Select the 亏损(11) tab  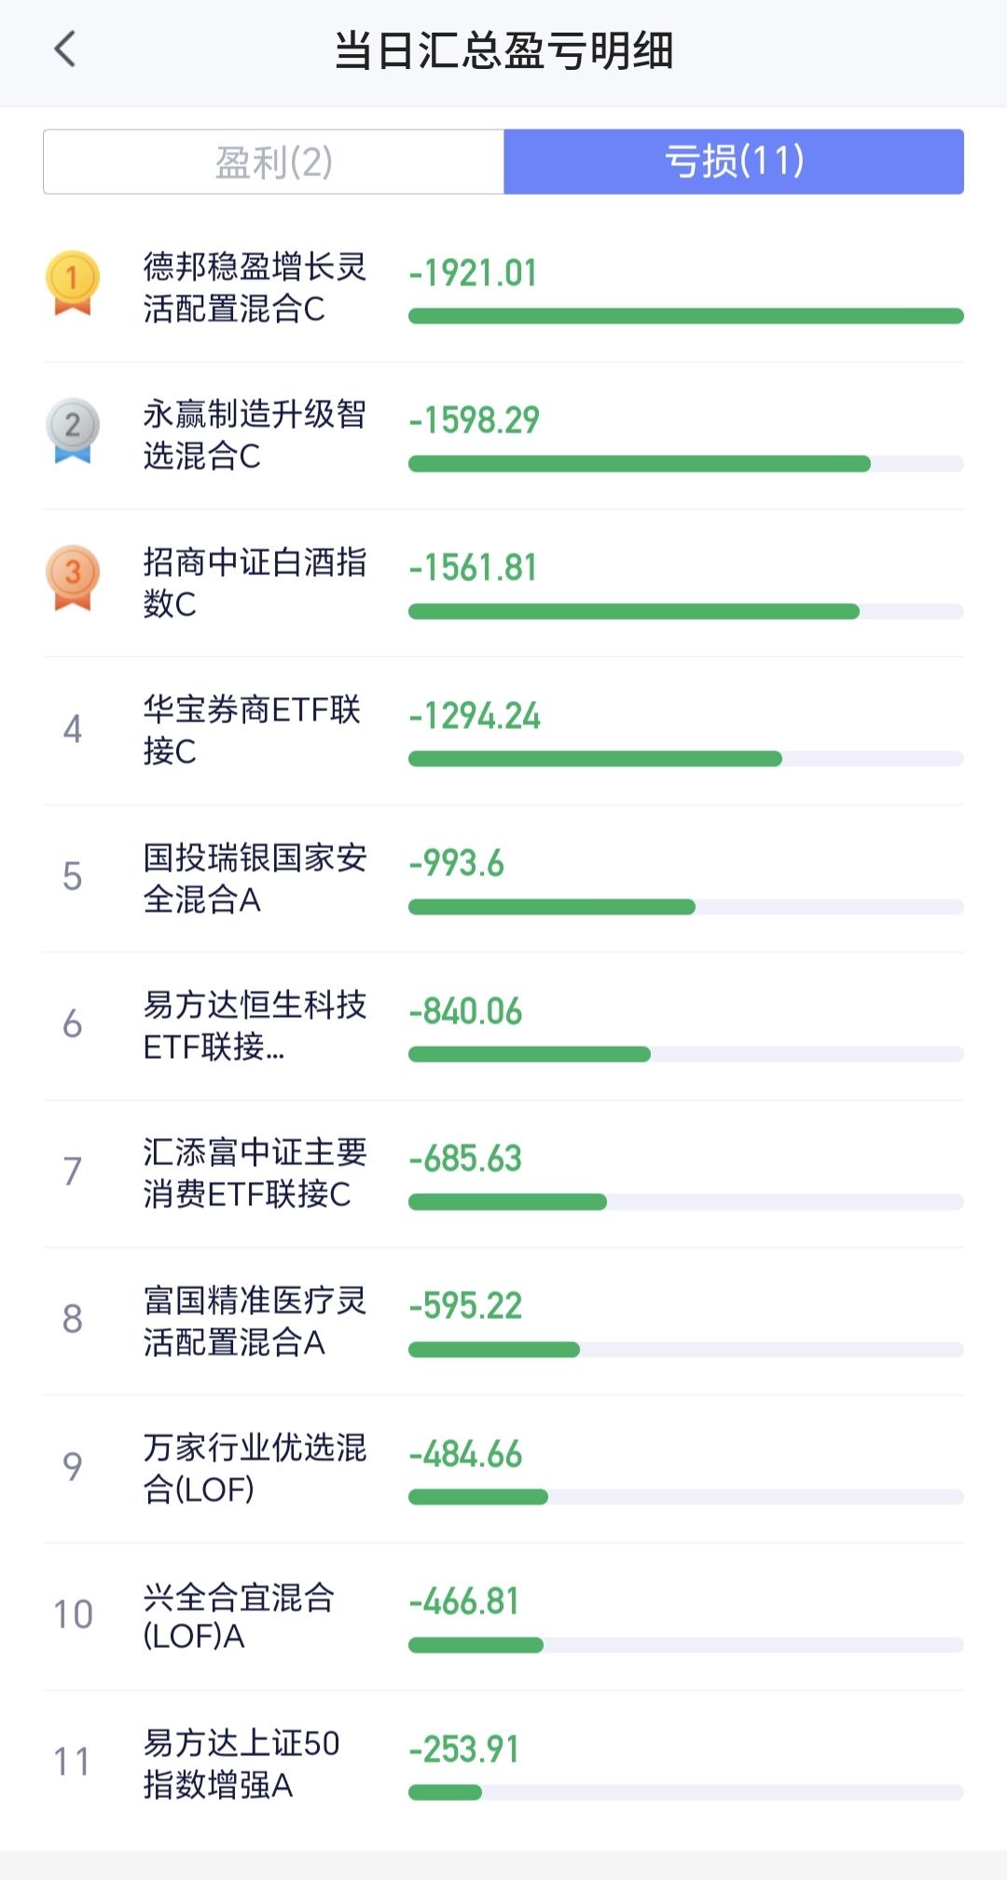(734, 162)
